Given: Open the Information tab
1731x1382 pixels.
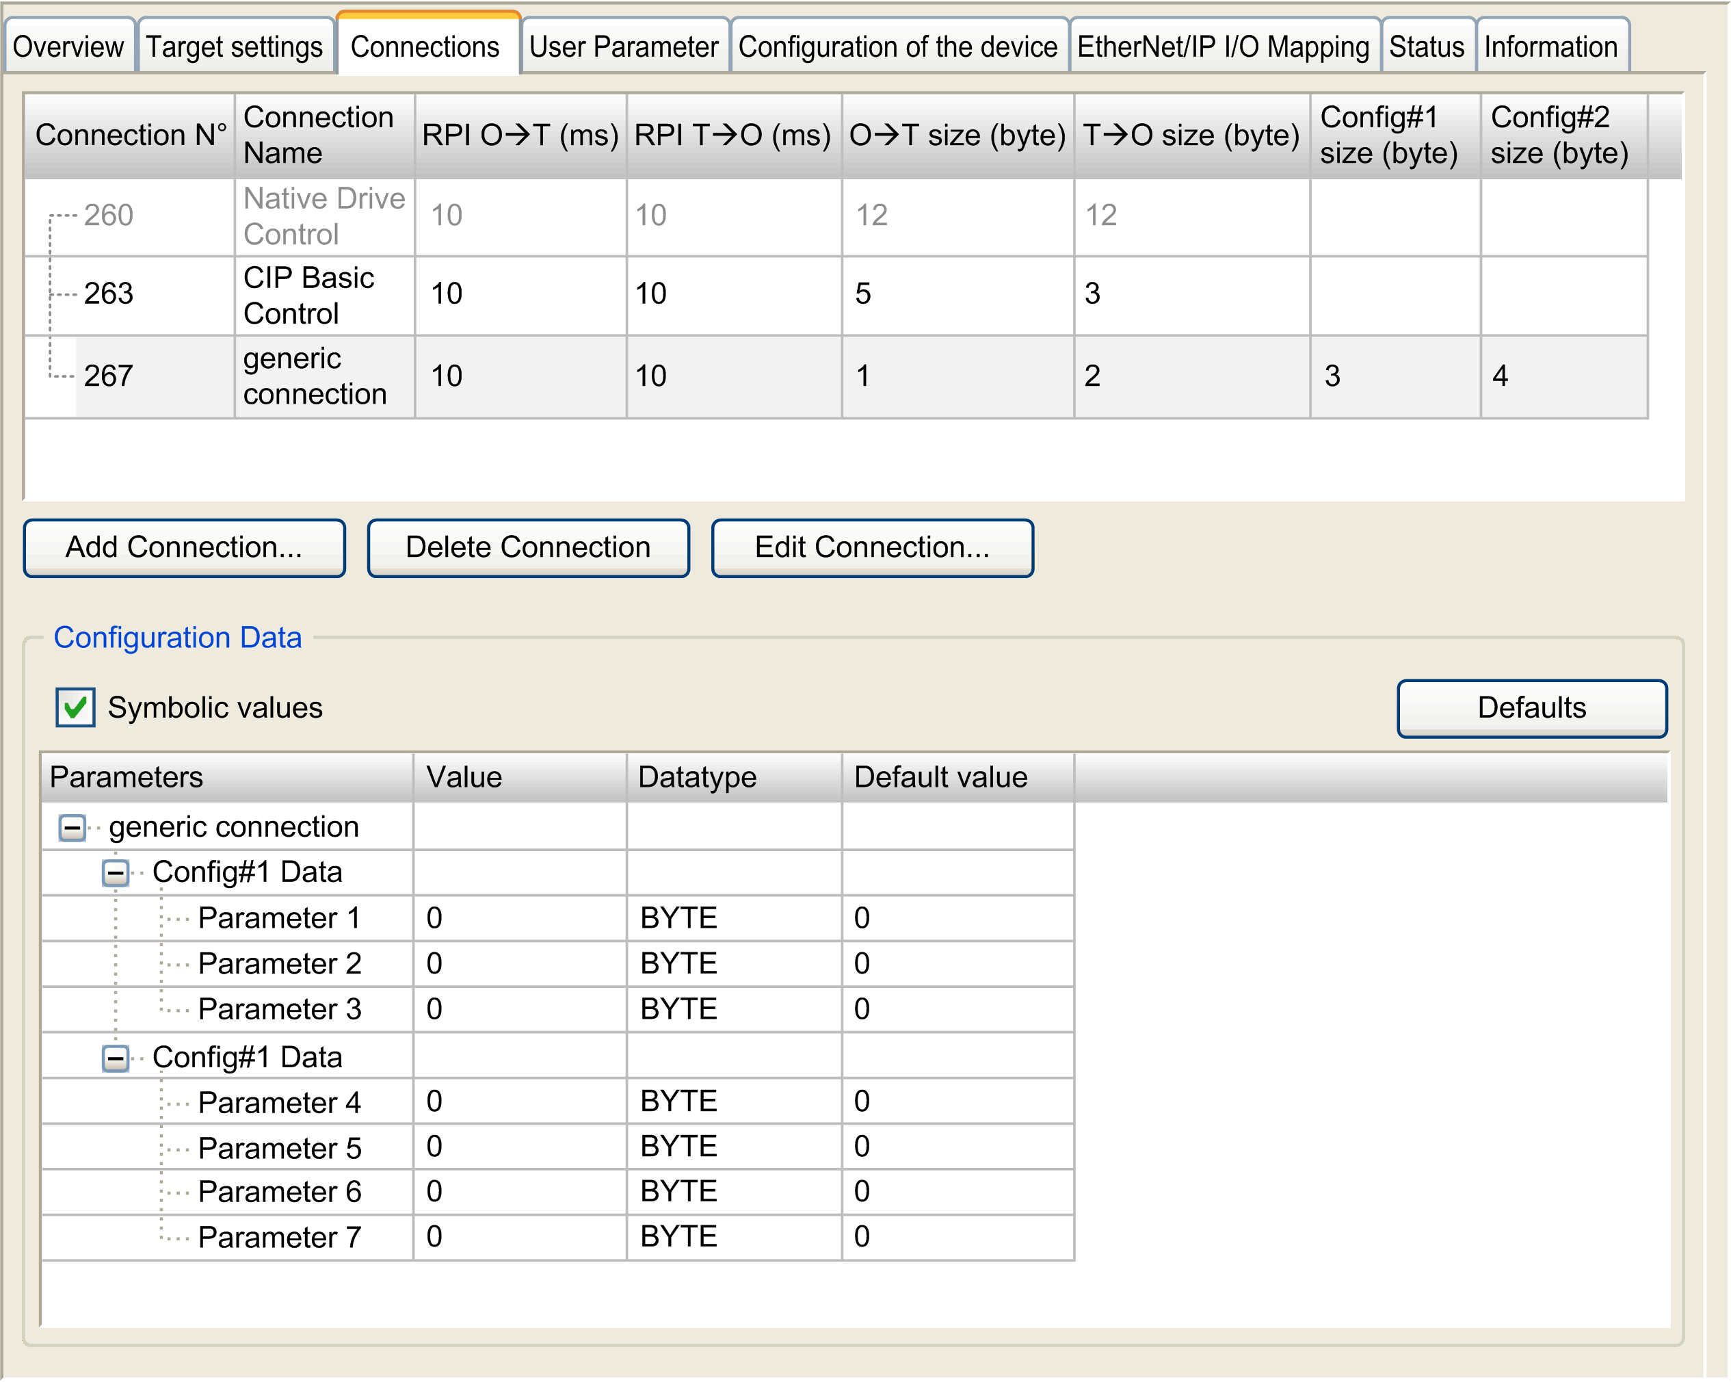Looking at the screenshot, I should coord(1551,47).
